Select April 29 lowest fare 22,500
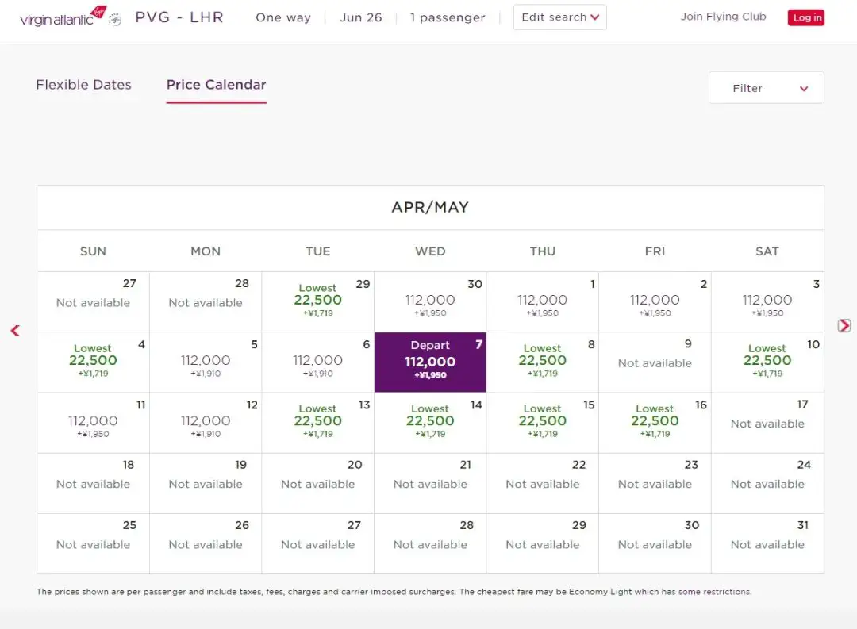This screenshot has width=857, height=629. pyautogui.click(x=317, y=301)
